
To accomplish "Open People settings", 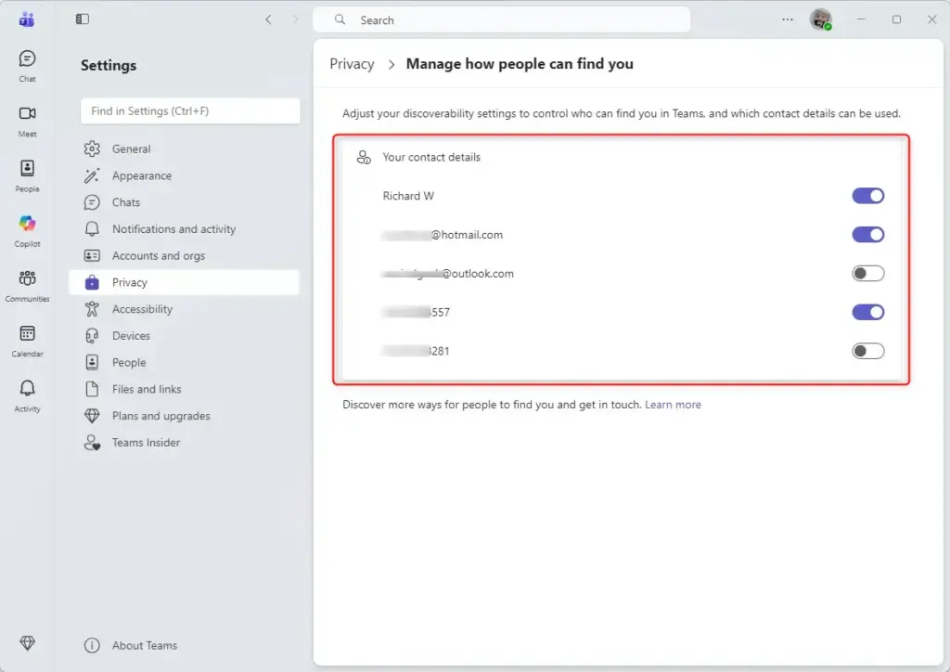I will 185,362.
